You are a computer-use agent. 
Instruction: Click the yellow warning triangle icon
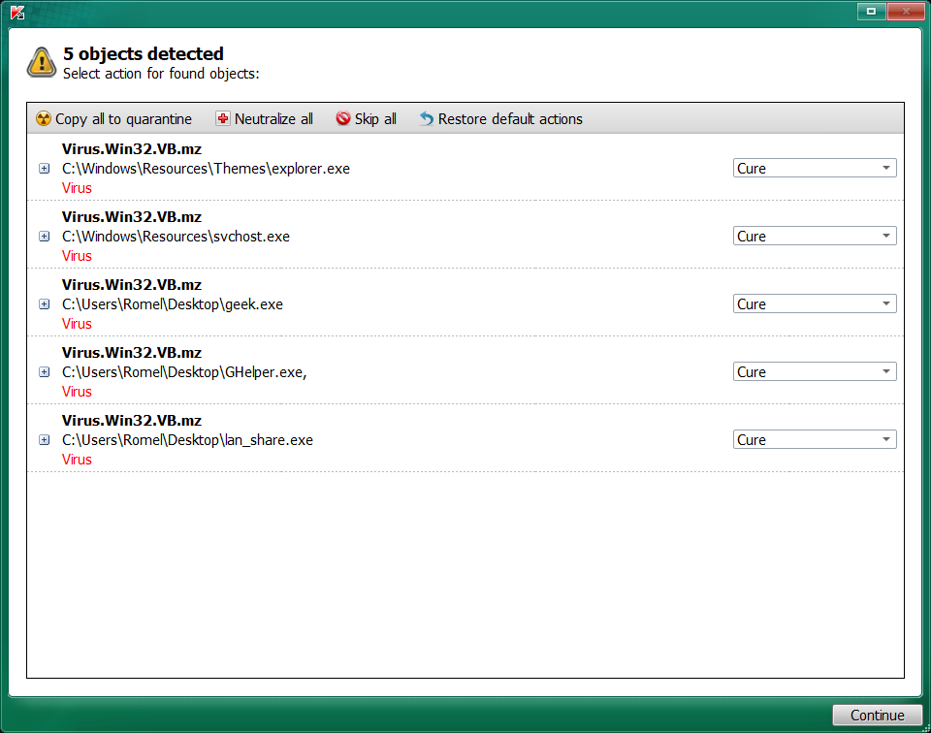[42, 63]
